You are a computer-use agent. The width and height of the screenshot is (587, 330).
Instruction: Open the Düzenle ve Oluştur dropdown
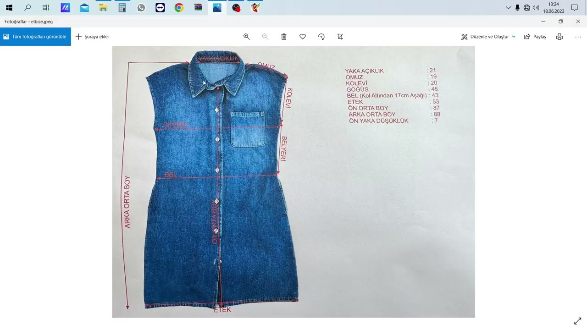point(488,37)
